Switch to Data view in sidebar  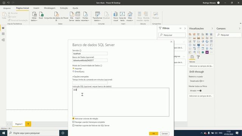(x=3, y=34)
